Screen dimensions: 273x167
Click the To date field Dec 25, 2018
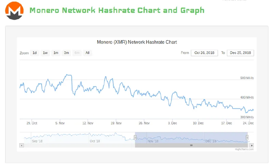click(241, 53)
